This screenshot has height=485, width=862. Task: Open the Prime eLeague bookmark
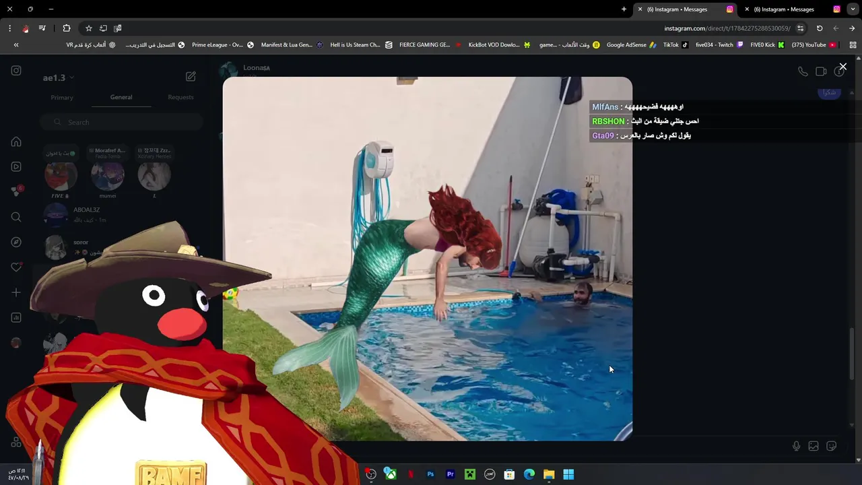coord(222,45)
